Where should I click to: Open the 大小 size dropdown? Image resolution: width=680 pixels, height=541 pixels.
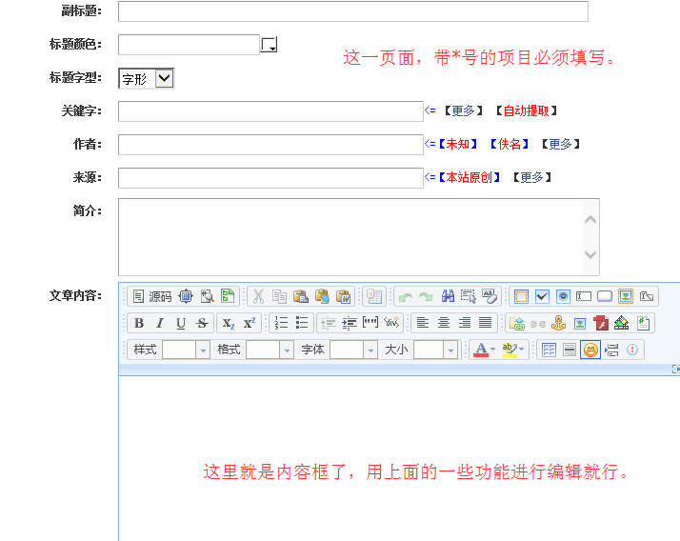coord(436,350)
